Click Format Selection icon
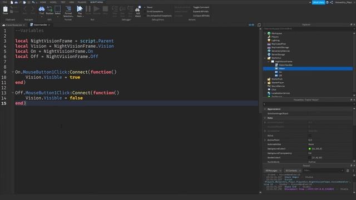The width and height of the screenshot is (356, 200). pyautogui.click(x=68, y=9)
